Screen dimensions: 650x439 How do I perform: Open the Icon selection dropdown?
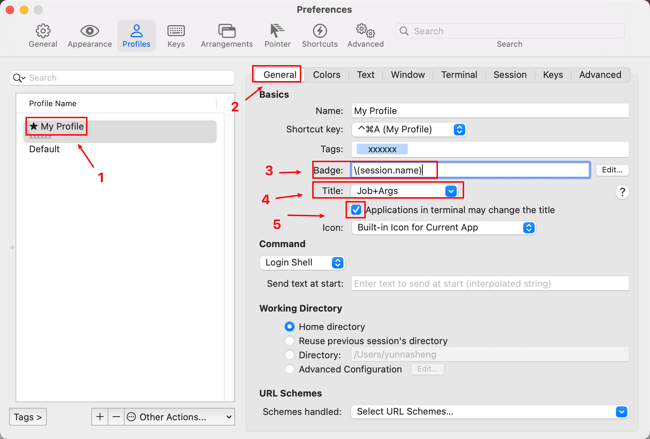pyautogui.click(x=444, y=227)
